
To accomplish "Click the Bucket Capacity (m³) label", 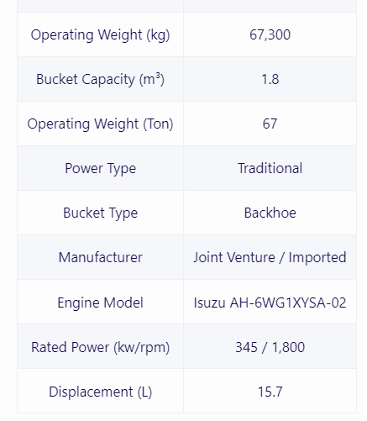I will (100, 79).
